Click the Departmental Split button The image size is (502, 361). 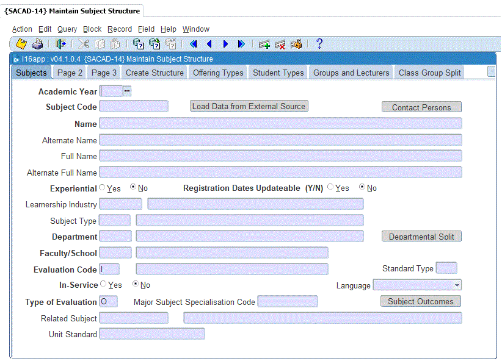(421, 237)
